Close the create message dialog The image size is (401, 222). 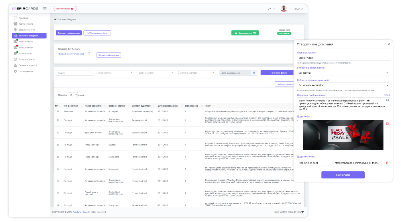[389, 44]
